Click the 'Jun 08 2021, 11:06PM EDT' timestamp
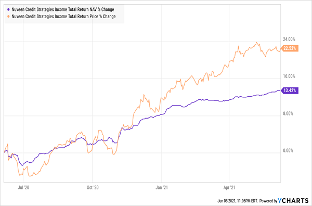This screenshot has height=206, width=312. (x=238, y=201)
